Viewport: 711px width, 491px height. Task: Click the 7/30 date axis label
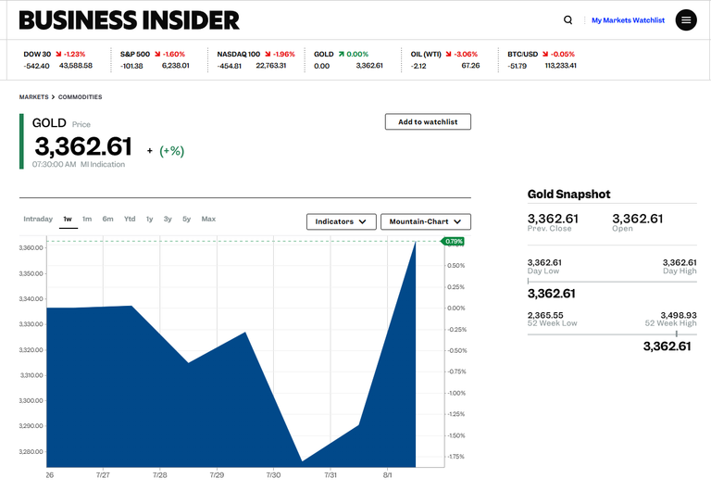point(273,475)
